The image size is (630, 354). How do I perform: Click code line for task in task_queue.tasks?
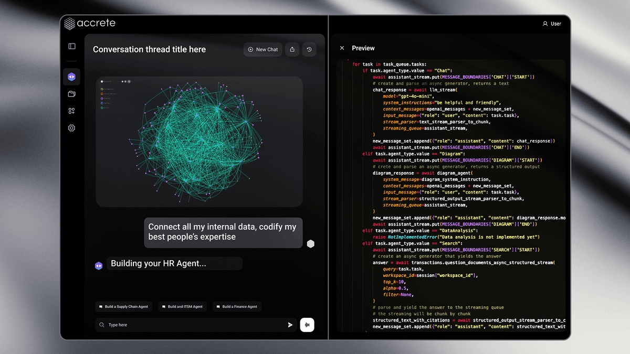tap(389, 64)
